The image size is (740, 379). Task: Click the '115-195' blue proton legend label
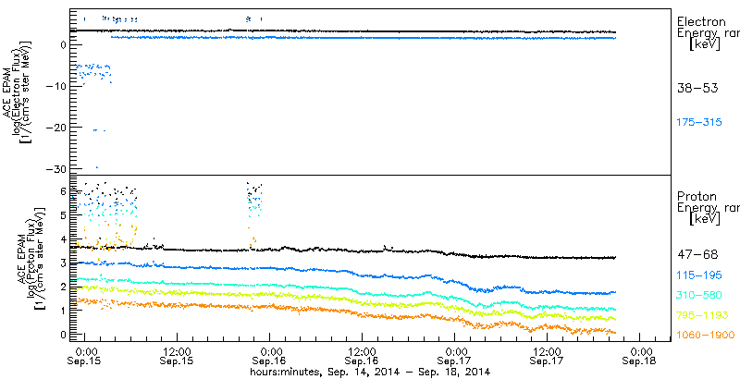[699, 275]
